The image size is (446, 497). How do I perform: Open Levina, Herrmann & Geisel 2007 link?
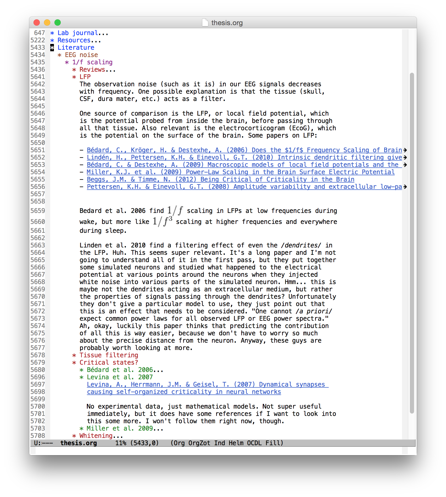point(208,388)
